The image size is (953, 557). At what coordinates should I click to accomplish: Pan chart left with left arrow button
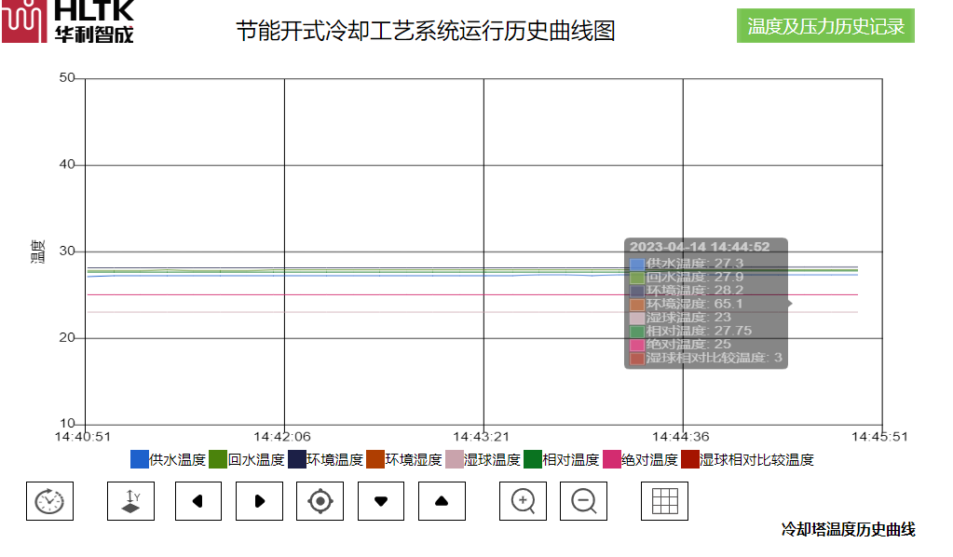(198, 501)
